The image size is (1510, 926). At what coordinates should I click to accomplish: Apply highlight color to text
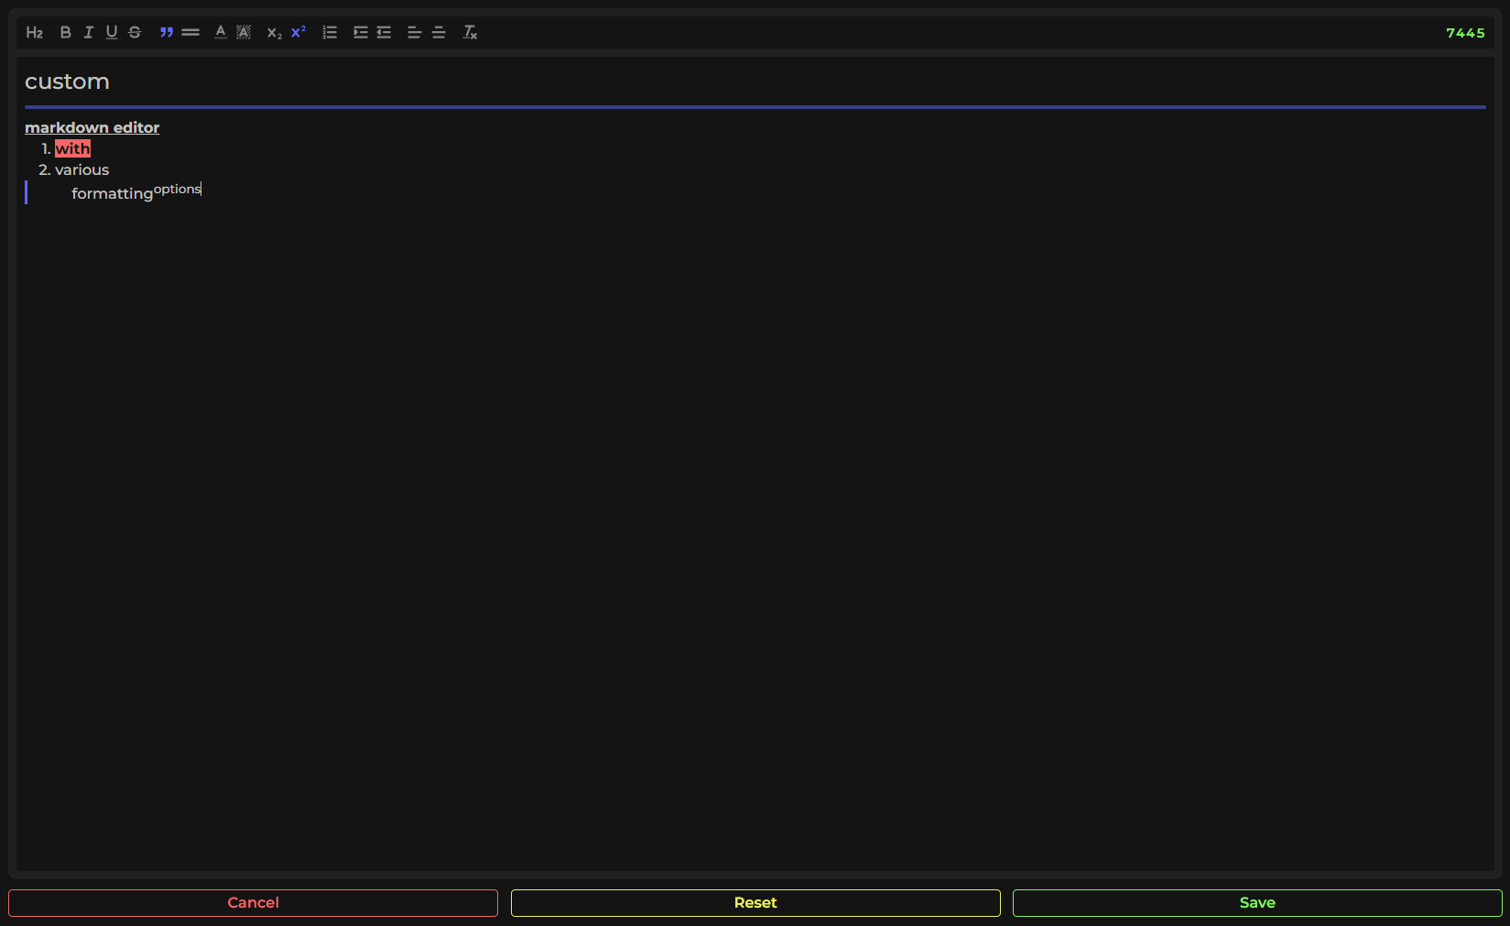(x=244, y=31)
